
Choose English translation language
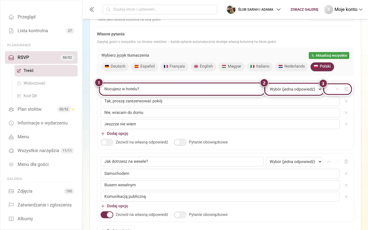click(x=203, y=66)
